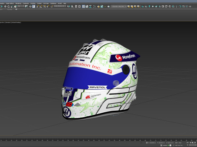Screen dimensions: 197x147
Task: Toggle the 3D Snaps button
Action: tap(37, 7)
